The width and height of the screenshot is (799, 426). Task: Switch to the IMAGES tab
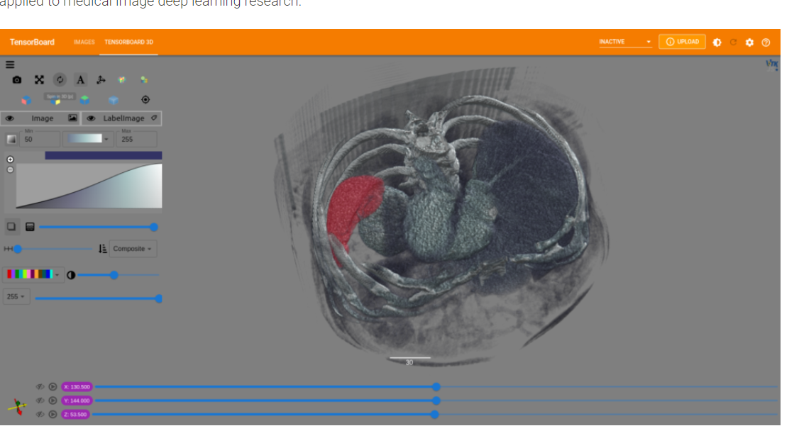84,42
